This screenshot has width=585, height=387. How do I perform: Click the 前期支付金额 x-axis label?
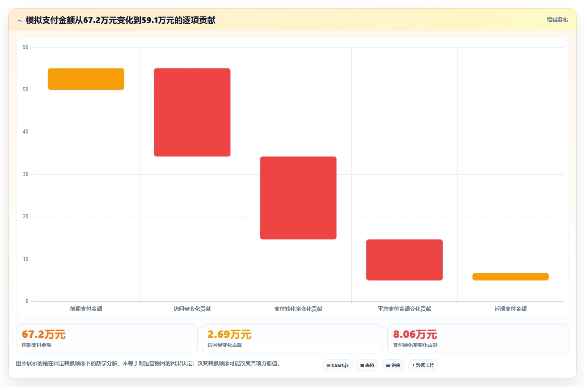[86, 309]
